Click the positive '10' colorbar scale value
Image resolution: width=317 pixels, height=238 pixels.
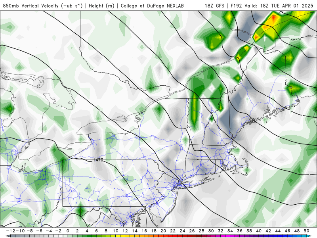[115, 231]
